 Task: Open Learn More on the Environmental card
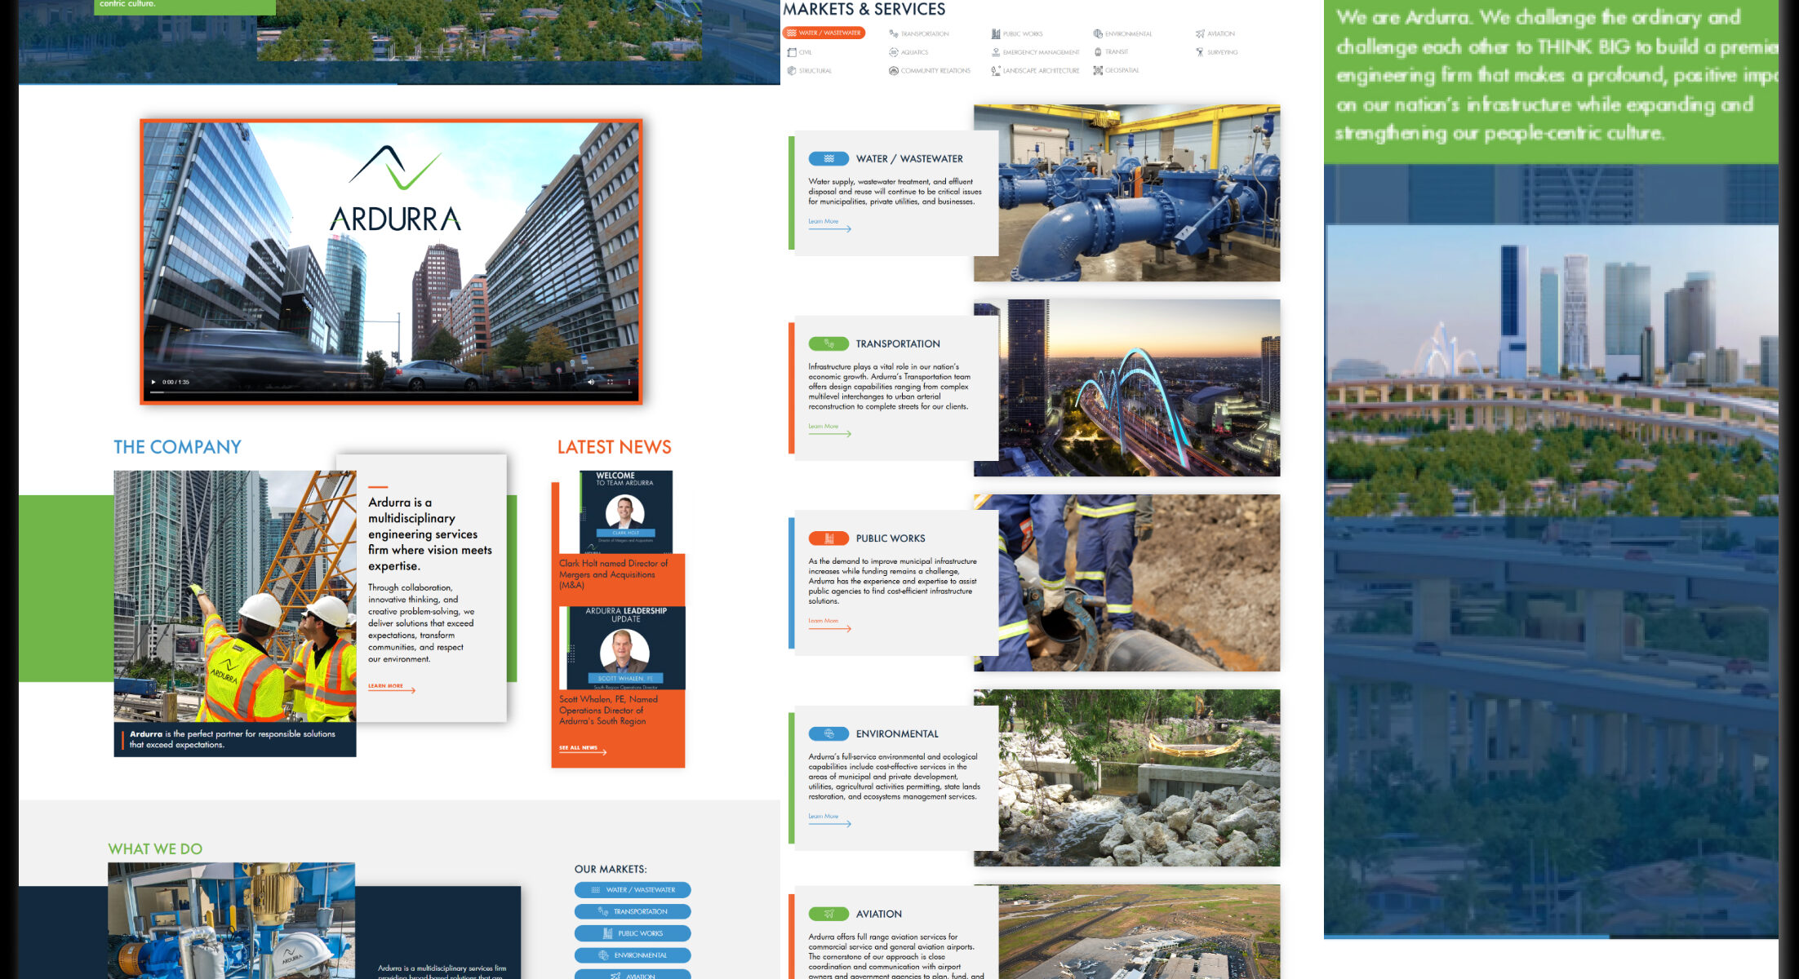[x=829, y=819]
